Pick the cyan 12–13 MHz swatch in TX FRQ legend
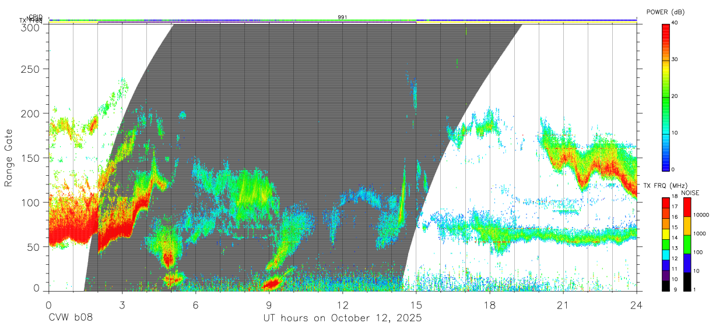The width and height of the screenshot is (716, 330). [x=666, y=255]
